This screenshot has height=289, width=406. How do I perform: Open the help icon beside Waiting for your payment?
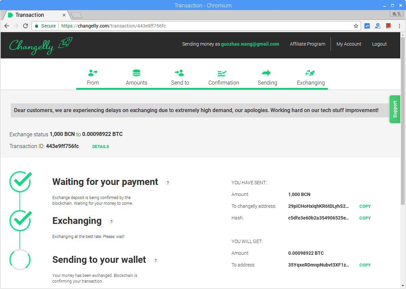point(168,183)
